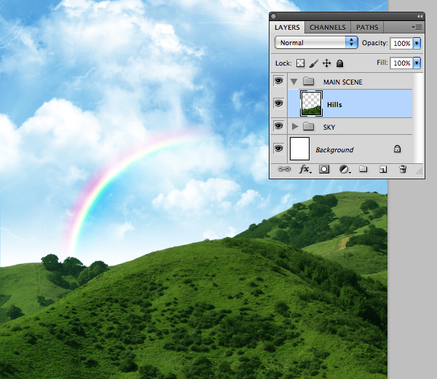Open the Opacity slider dropdown arrow
437x379 pixels.
[x=417, y=43]
